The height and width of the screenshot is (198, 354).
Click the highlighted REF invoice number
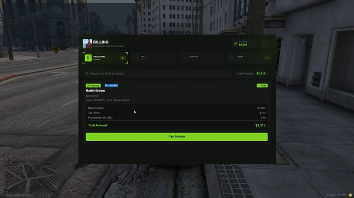111,85
